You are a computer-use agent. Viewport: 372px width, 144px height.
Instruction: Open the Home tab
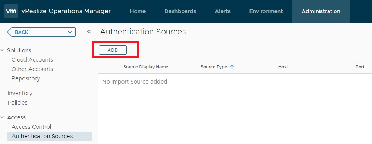tap(138, 11)
